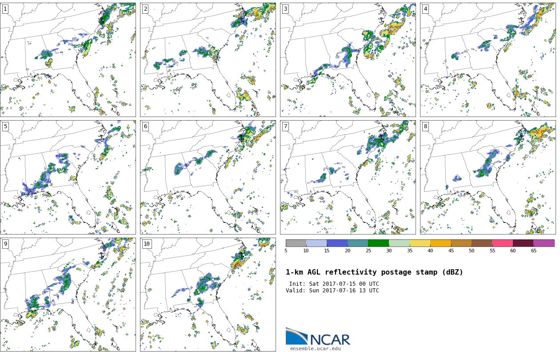Open ensemble member 10 reflectivity map

point(208,295)
